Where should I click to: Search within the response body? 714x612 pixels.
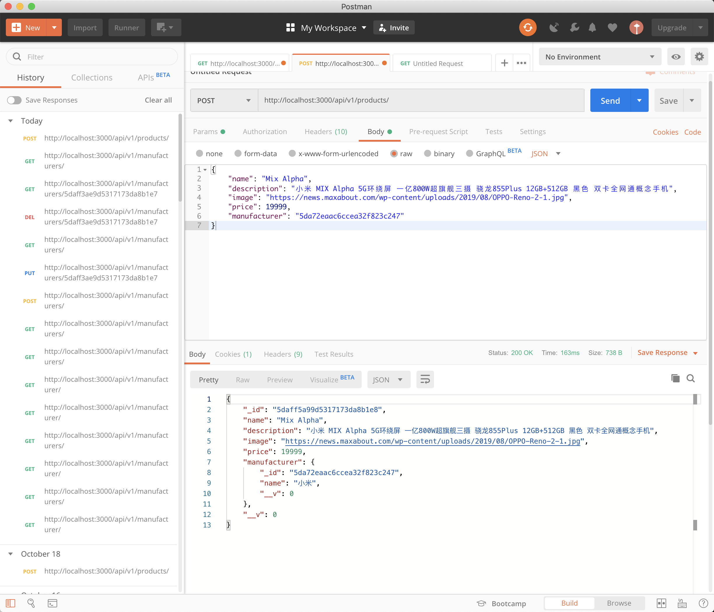[x=690, y=379]
